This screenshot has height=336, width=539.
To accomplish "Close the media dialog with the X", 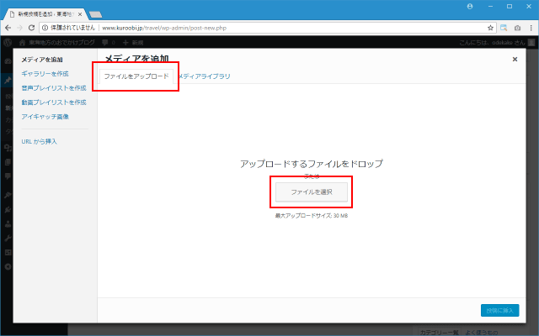I will tap(515, 60).
